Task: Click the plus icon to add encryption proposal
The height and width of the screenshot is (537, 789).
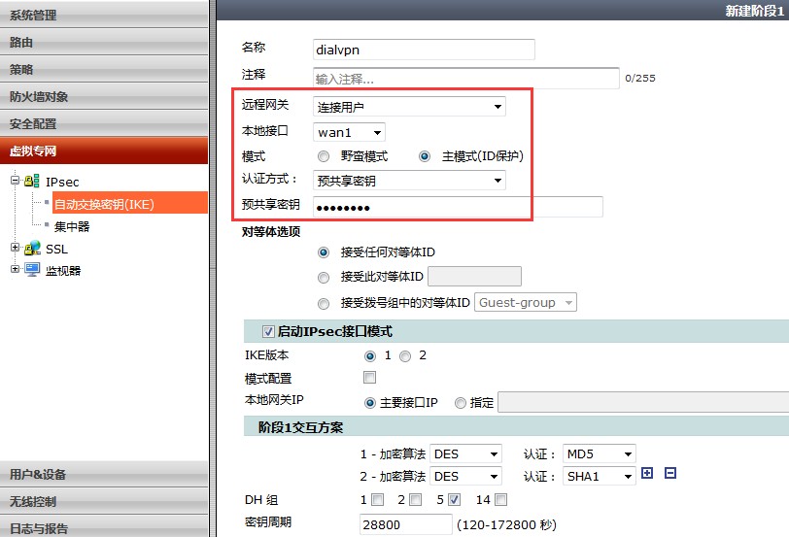Action: coord(648,474)
